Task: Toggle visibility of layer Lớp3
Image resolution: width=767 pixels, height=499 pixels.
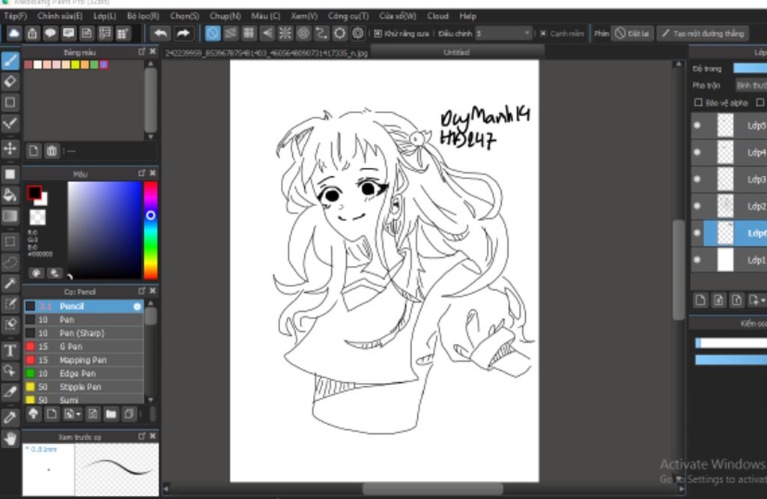Action: (x=697, y=179)
